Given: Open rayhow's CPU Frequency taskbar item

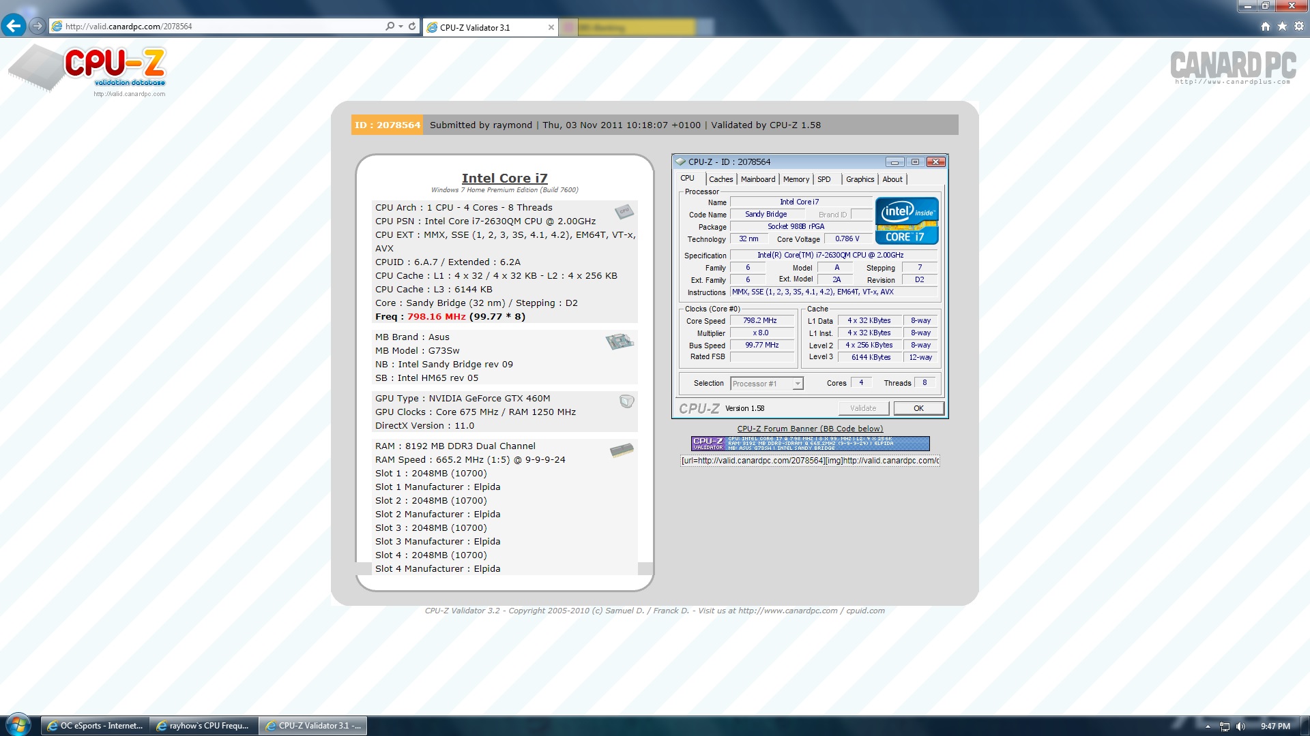Looking at the screenshot, I should (x=203, y=726).
